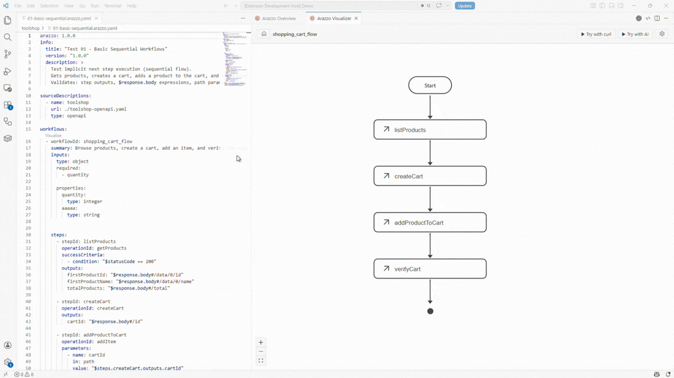Screen dimensions: 674x378
Task: Open the Extensions view with badge
Action: pos(8,105)
